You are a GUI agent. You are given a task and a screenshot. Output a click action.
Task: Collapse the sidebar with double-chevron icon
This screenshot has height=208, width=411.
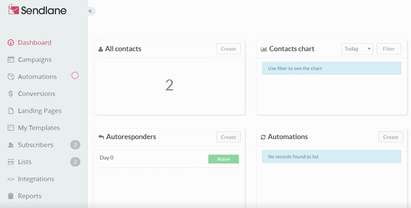point(90,11)
